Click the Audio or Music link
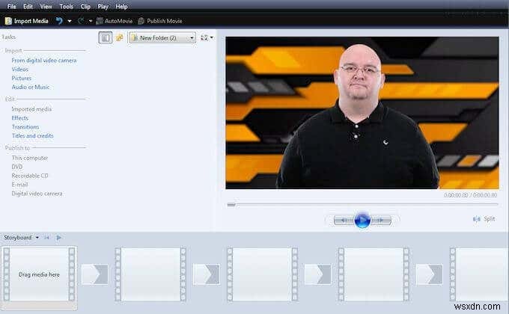The width and height of the screenshot is (509, 314). (x=31, y=87)
